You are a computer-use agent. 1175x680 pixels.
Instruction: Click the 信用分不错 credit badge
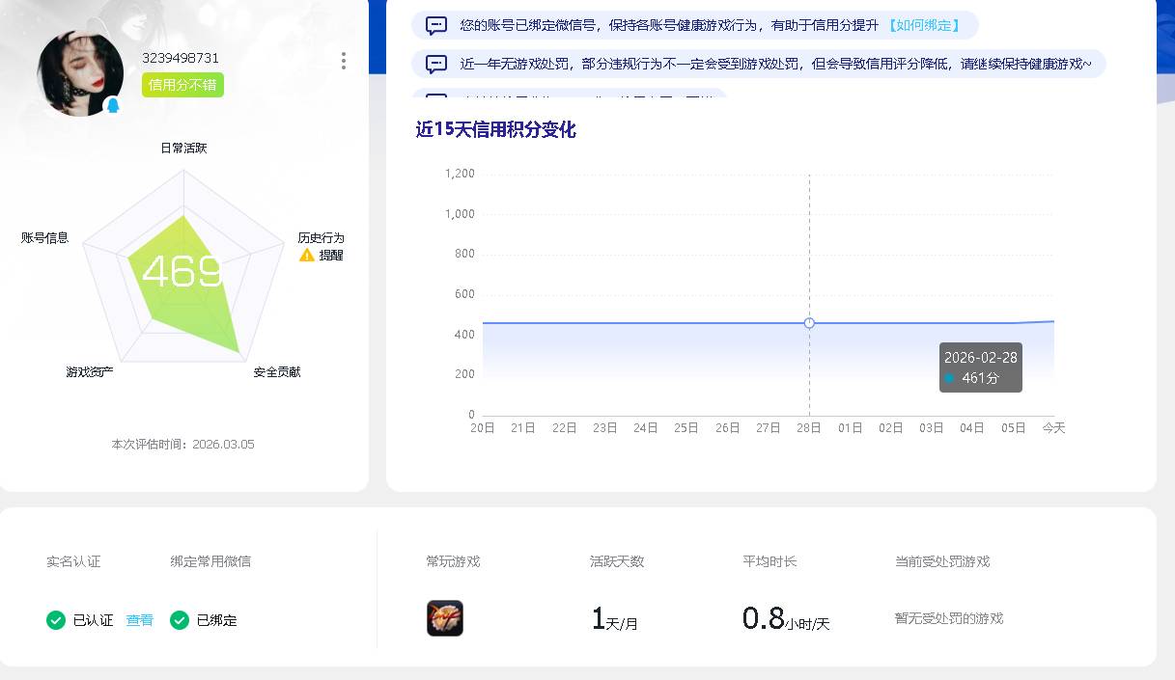pyautogui.click(x=182, y=86)
